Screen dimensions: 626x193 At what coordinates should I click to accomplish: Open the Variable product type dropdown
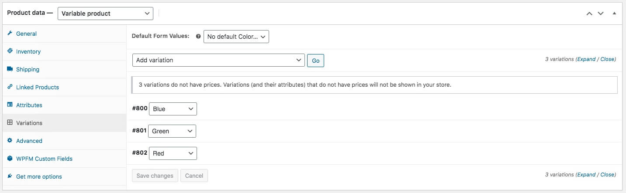point(105,14)
